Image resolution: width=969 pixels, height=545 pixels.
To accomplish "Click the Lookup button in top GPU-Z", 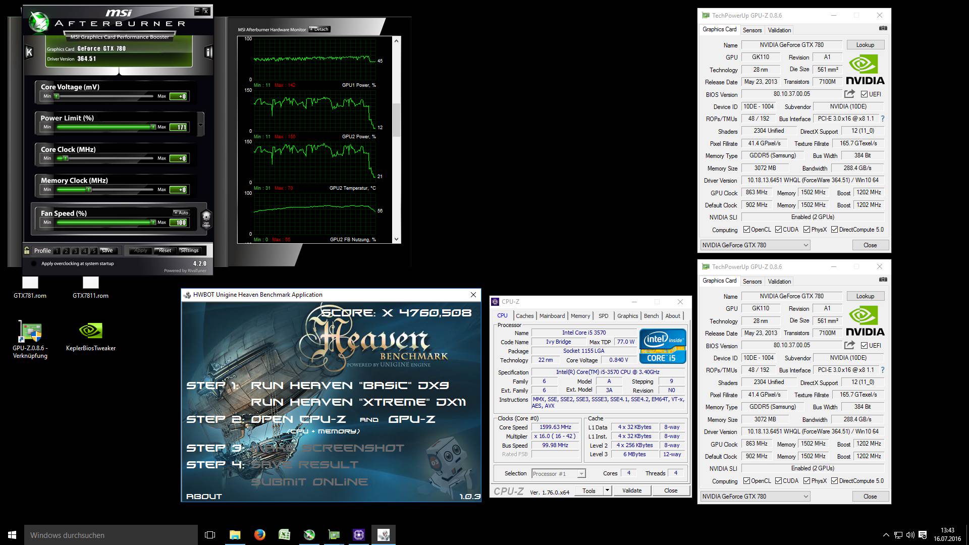I will (x=865, y=45).
